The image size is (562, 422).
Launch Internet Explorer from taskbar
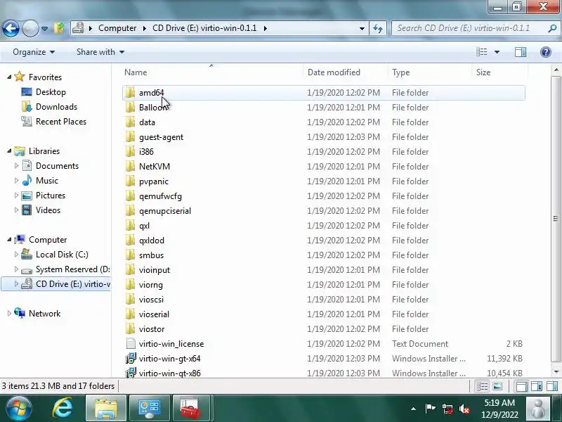[x=63, y=409]
